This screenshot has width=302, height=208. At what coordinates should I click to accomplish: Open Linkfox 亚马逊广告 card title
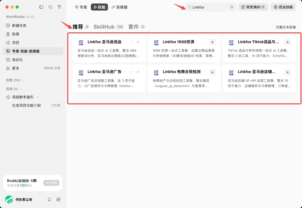tap(104, 72)
